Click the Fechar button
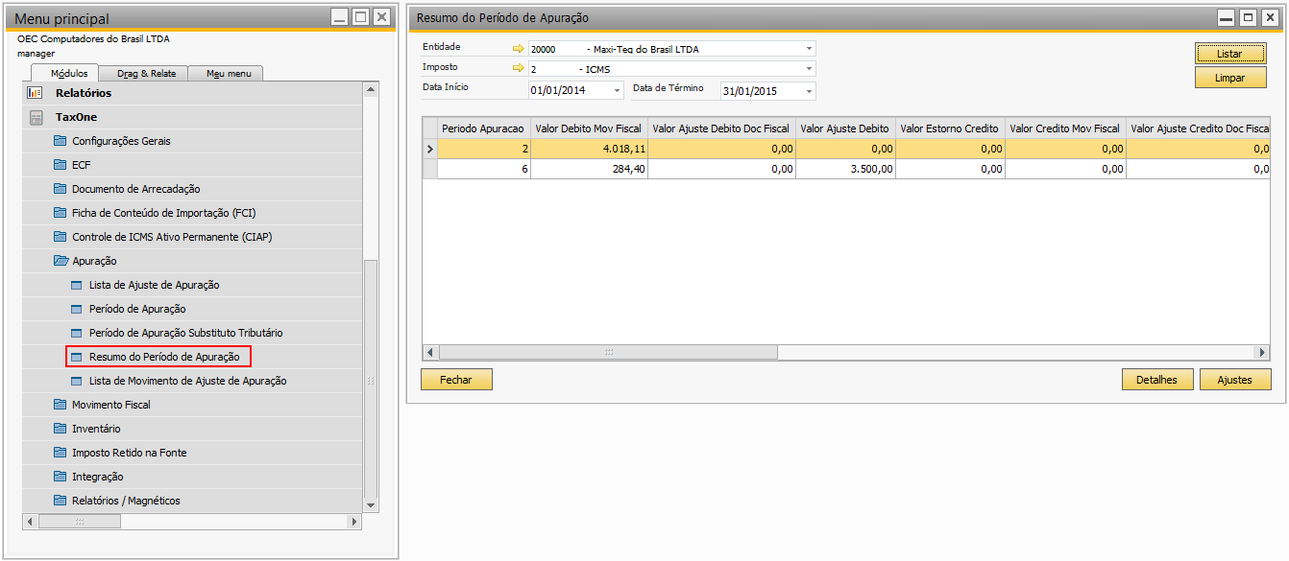1289x561 pixels. (x=456, y=380)
